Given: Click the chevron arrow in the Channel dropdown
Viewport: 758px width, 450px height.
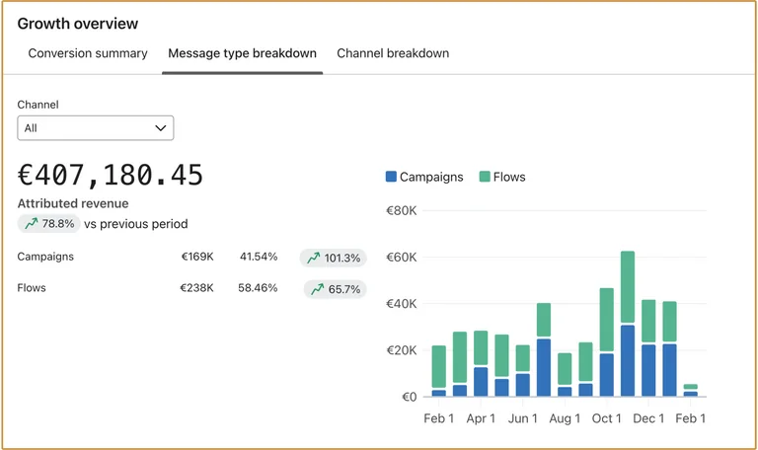Looking at the screenshot, I should (161, 128).
